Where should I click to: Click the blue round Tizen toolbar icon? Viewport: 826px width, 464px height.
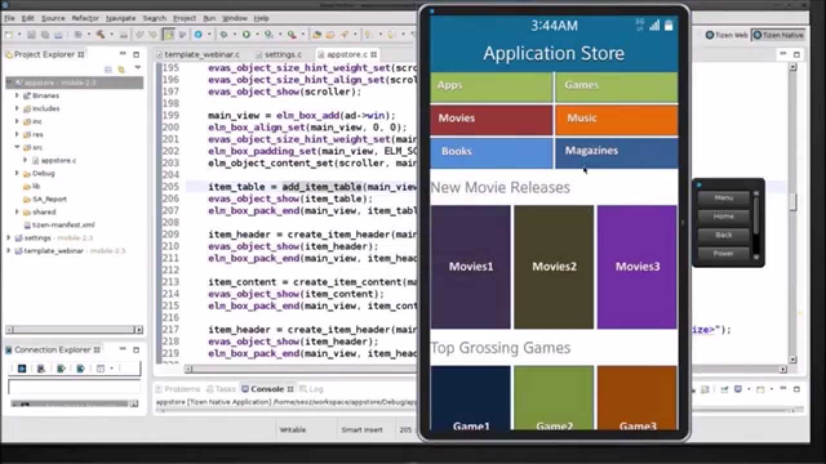[199, 34]
